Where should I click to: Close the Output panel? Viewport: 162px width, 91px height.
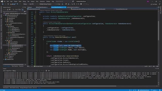click(158, 69)
